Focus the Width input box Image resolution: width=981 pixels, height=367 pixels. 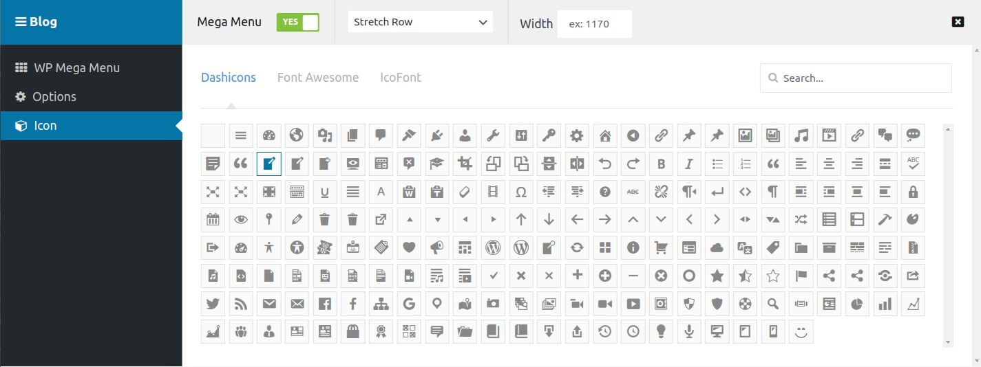tap(594, 24)
